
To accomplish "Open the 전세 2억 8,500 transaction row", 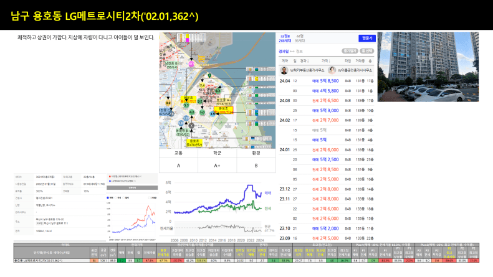I will (x=327, y=169).
